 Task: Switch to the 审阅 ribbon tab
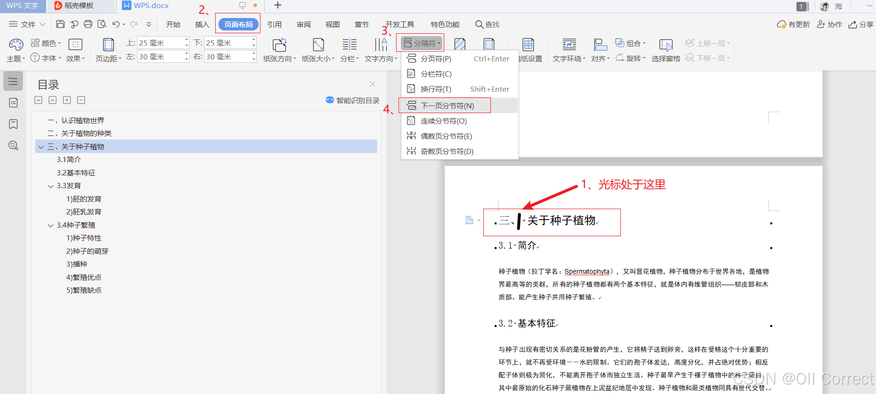tap(304, 24)
